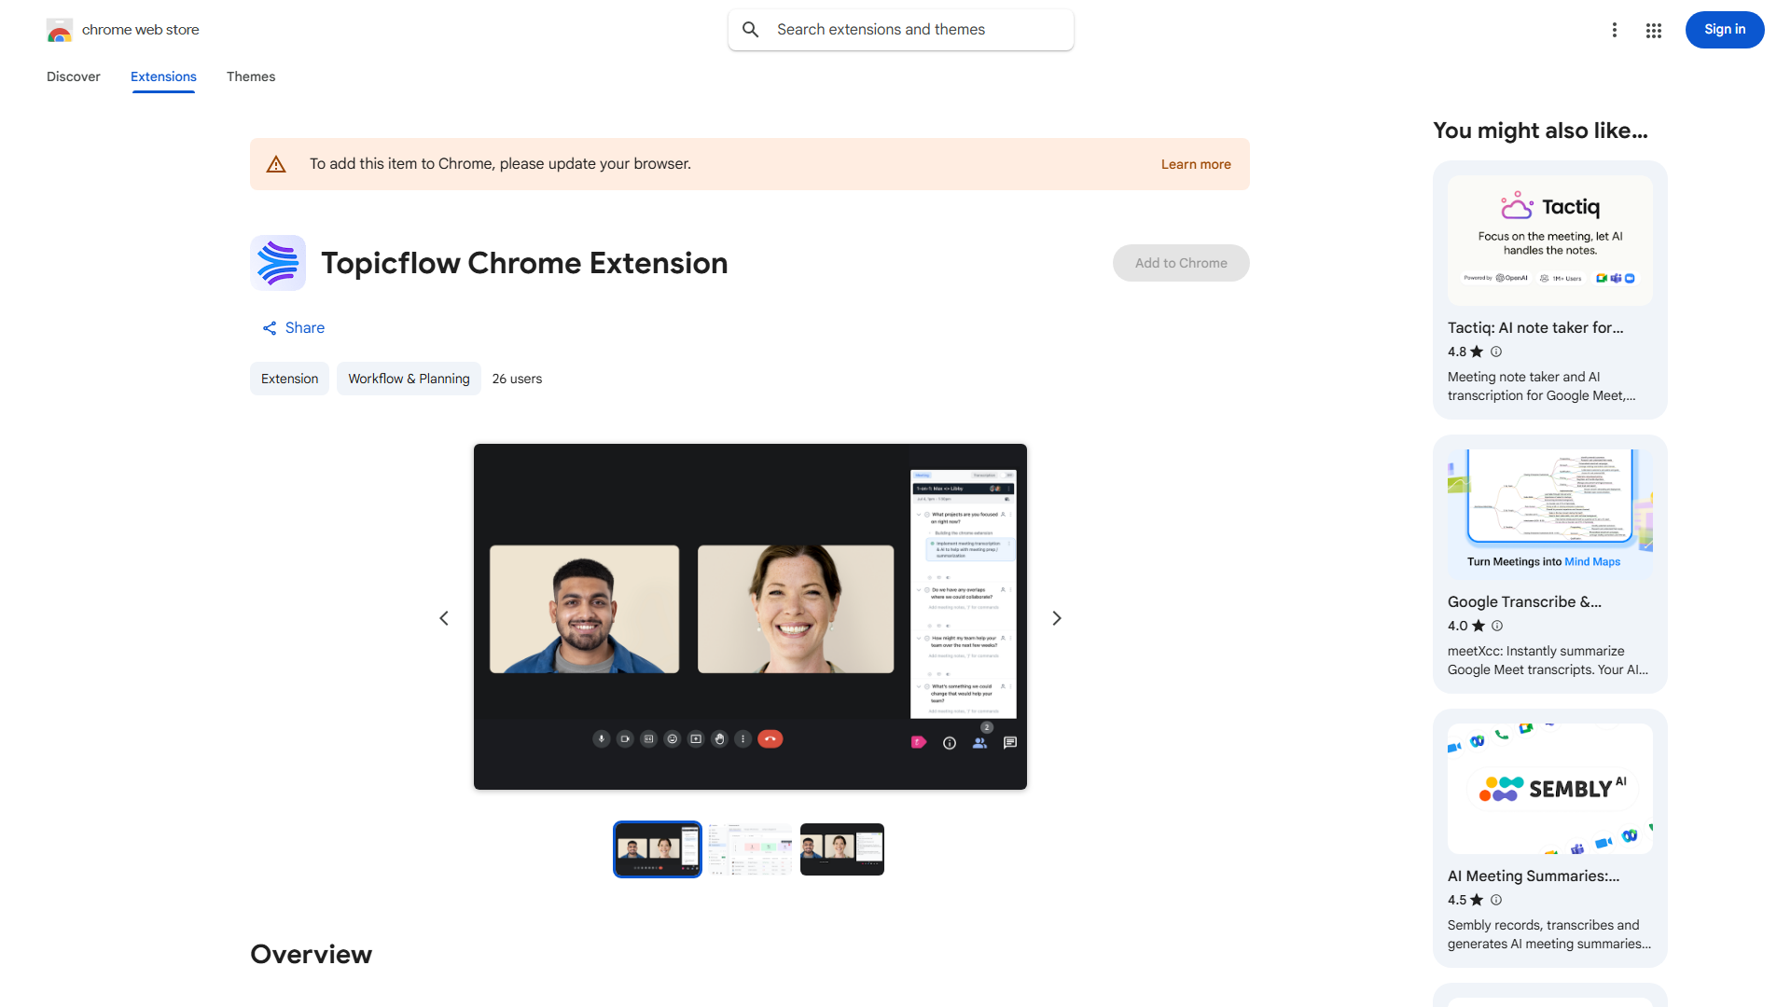Open the three-dot more options menu
Viewport: 1791px width, 1007px height.
[1615, 30]
